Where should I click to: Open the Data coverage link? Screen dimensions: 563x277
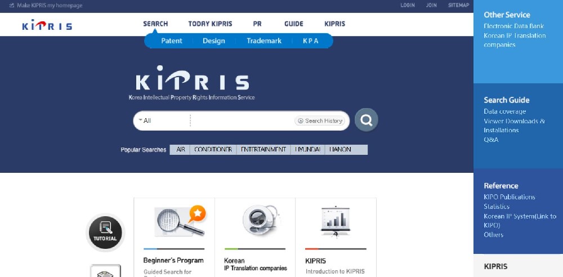(504, 111)
